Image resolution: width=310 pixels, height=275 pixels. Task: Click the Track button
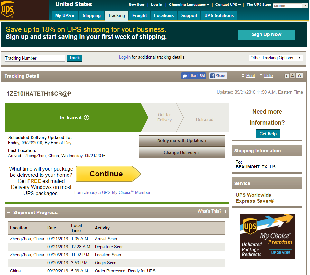(x=74, y=58)
